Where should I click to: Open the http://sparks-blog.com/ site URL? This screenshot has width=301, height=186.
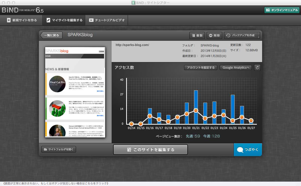[132, 45]
